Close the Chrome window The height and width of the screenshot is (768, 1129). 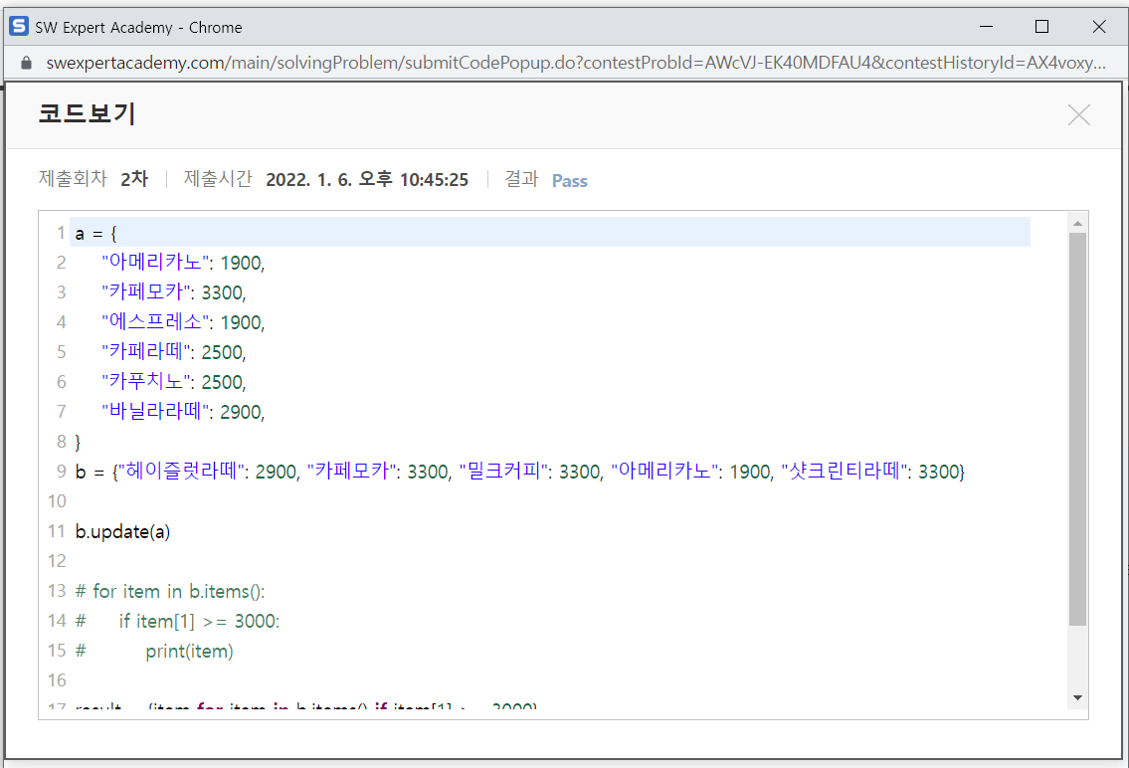(x=1099, y=27)
